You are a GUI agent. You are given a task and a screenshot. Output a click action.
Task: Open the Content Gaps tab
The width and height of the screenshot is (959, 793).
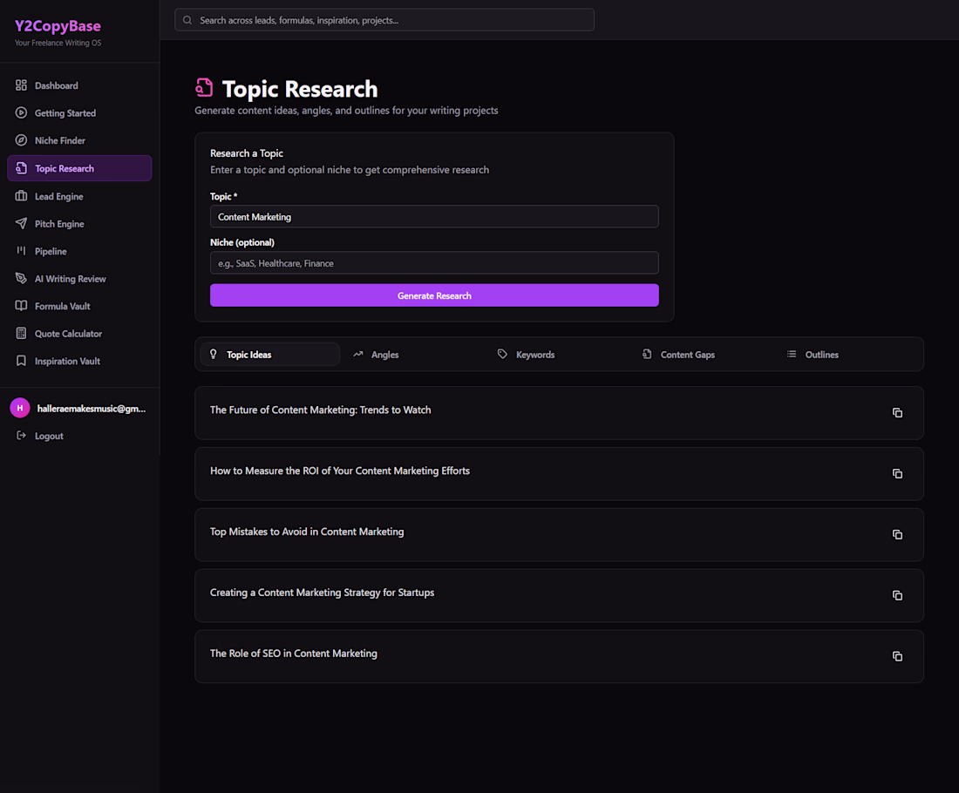(x=687, y=355)
